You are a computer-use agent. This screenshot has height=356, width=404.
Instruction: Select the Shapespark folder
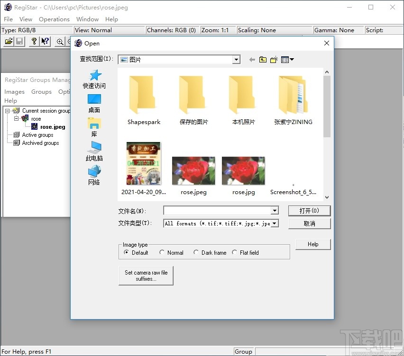144,100
